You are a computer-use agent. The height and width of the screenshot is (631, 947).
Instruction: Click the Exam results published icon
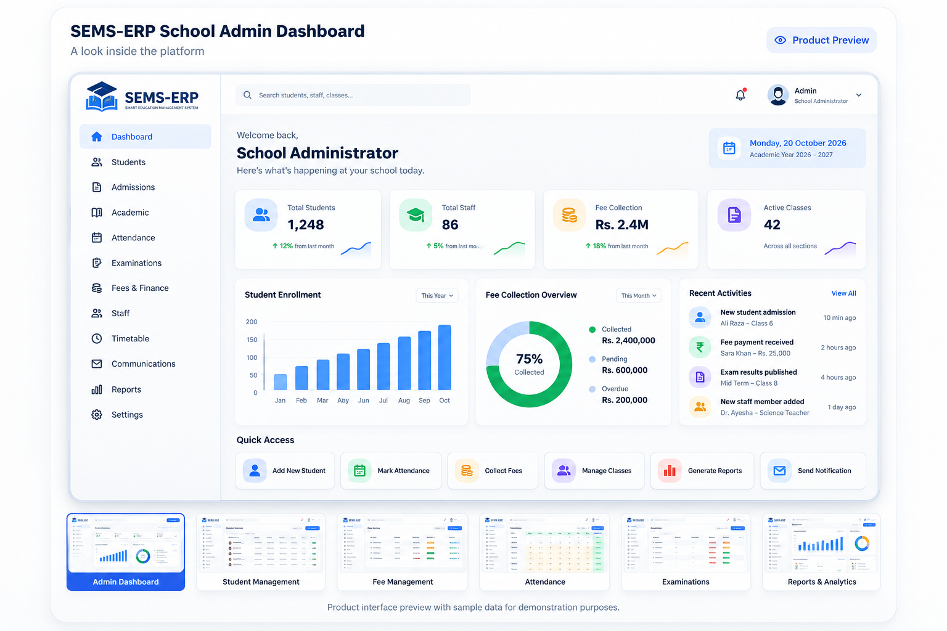pyautogui.click(x=700, y=377)
